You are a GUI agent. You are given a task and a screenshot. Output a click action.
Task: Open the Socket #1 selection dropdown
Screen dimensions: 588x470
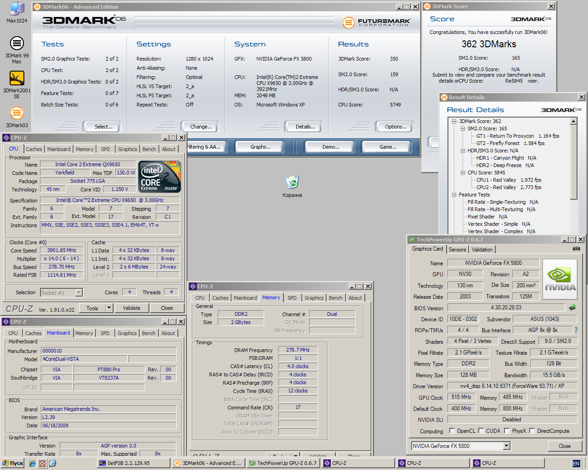point(79,292)
